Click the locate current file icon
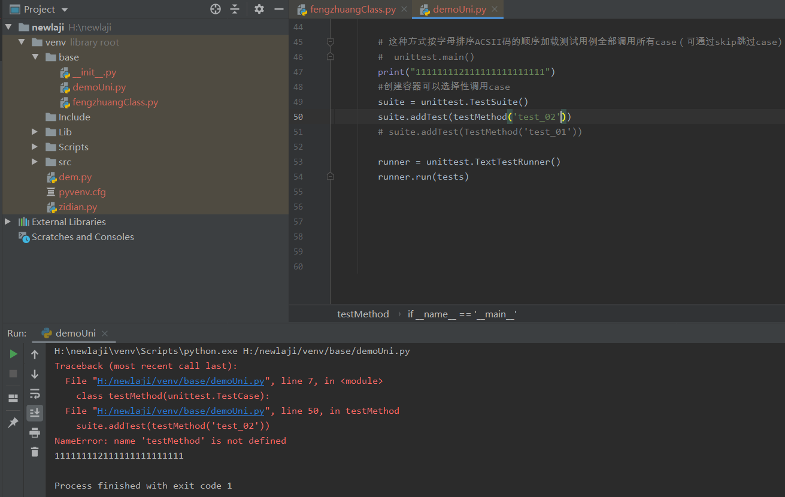This screenshot has width=785, height=497. coord(216,9)
